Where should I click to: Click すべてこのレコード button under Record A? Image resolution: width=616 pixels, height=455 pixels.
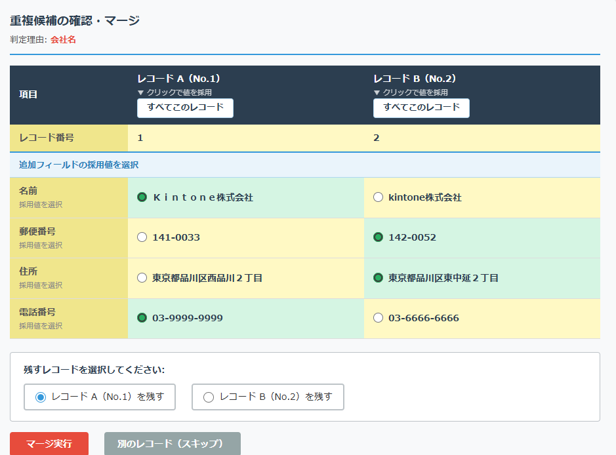point(185,108)
